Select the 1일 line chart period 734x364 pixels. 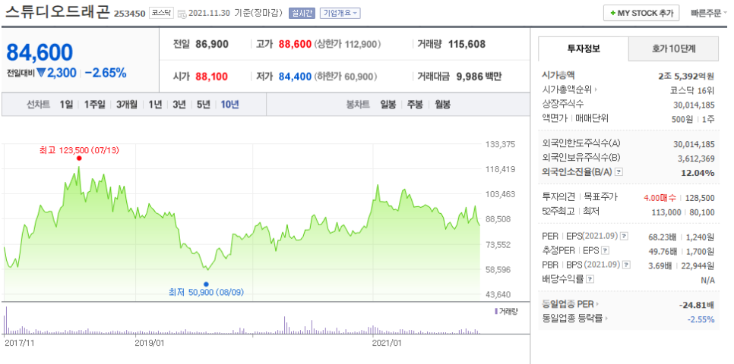tap(66, 105)
